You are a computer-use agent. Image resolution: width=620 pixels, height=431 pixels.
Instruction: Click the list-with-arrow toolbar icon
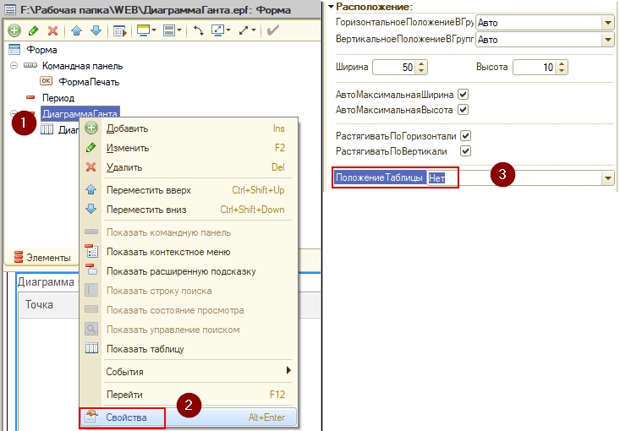(119, 30)
